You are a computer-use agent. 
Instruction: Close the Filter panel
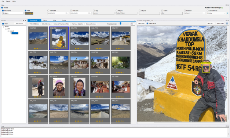pos(228,5)
